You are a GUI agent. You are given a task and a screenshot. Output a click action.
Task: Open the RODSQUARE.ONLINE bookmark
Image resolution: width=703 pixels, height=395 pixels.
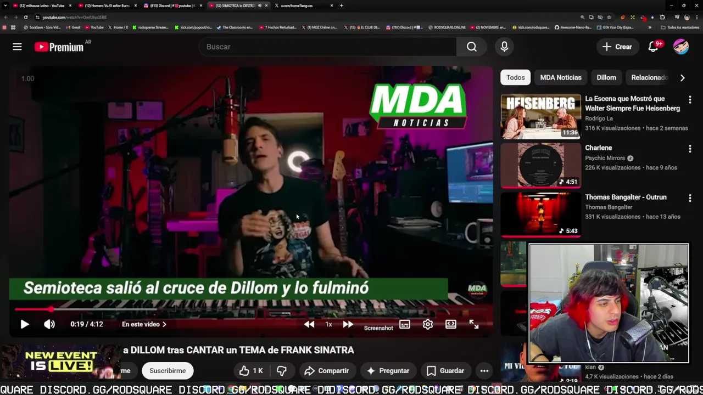447,27
